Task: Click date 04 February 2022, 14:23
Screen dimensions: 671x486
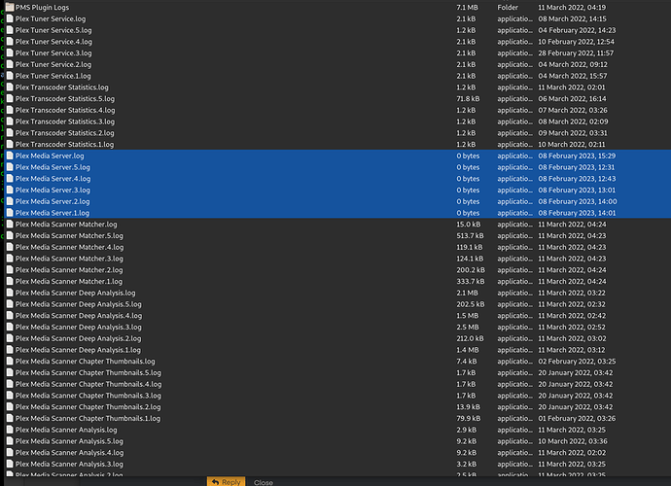Action: point(577,30)
